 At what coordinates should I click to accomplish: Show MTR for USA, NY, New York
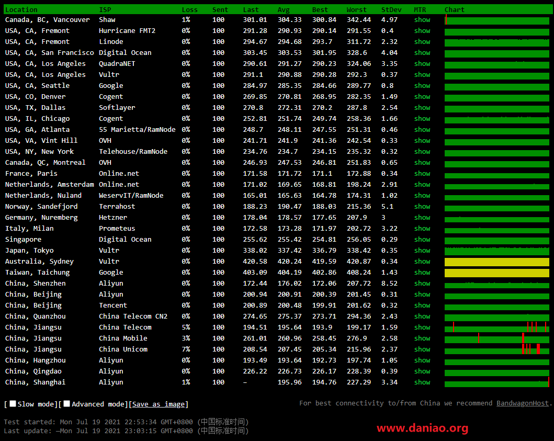tap(422, 151)
